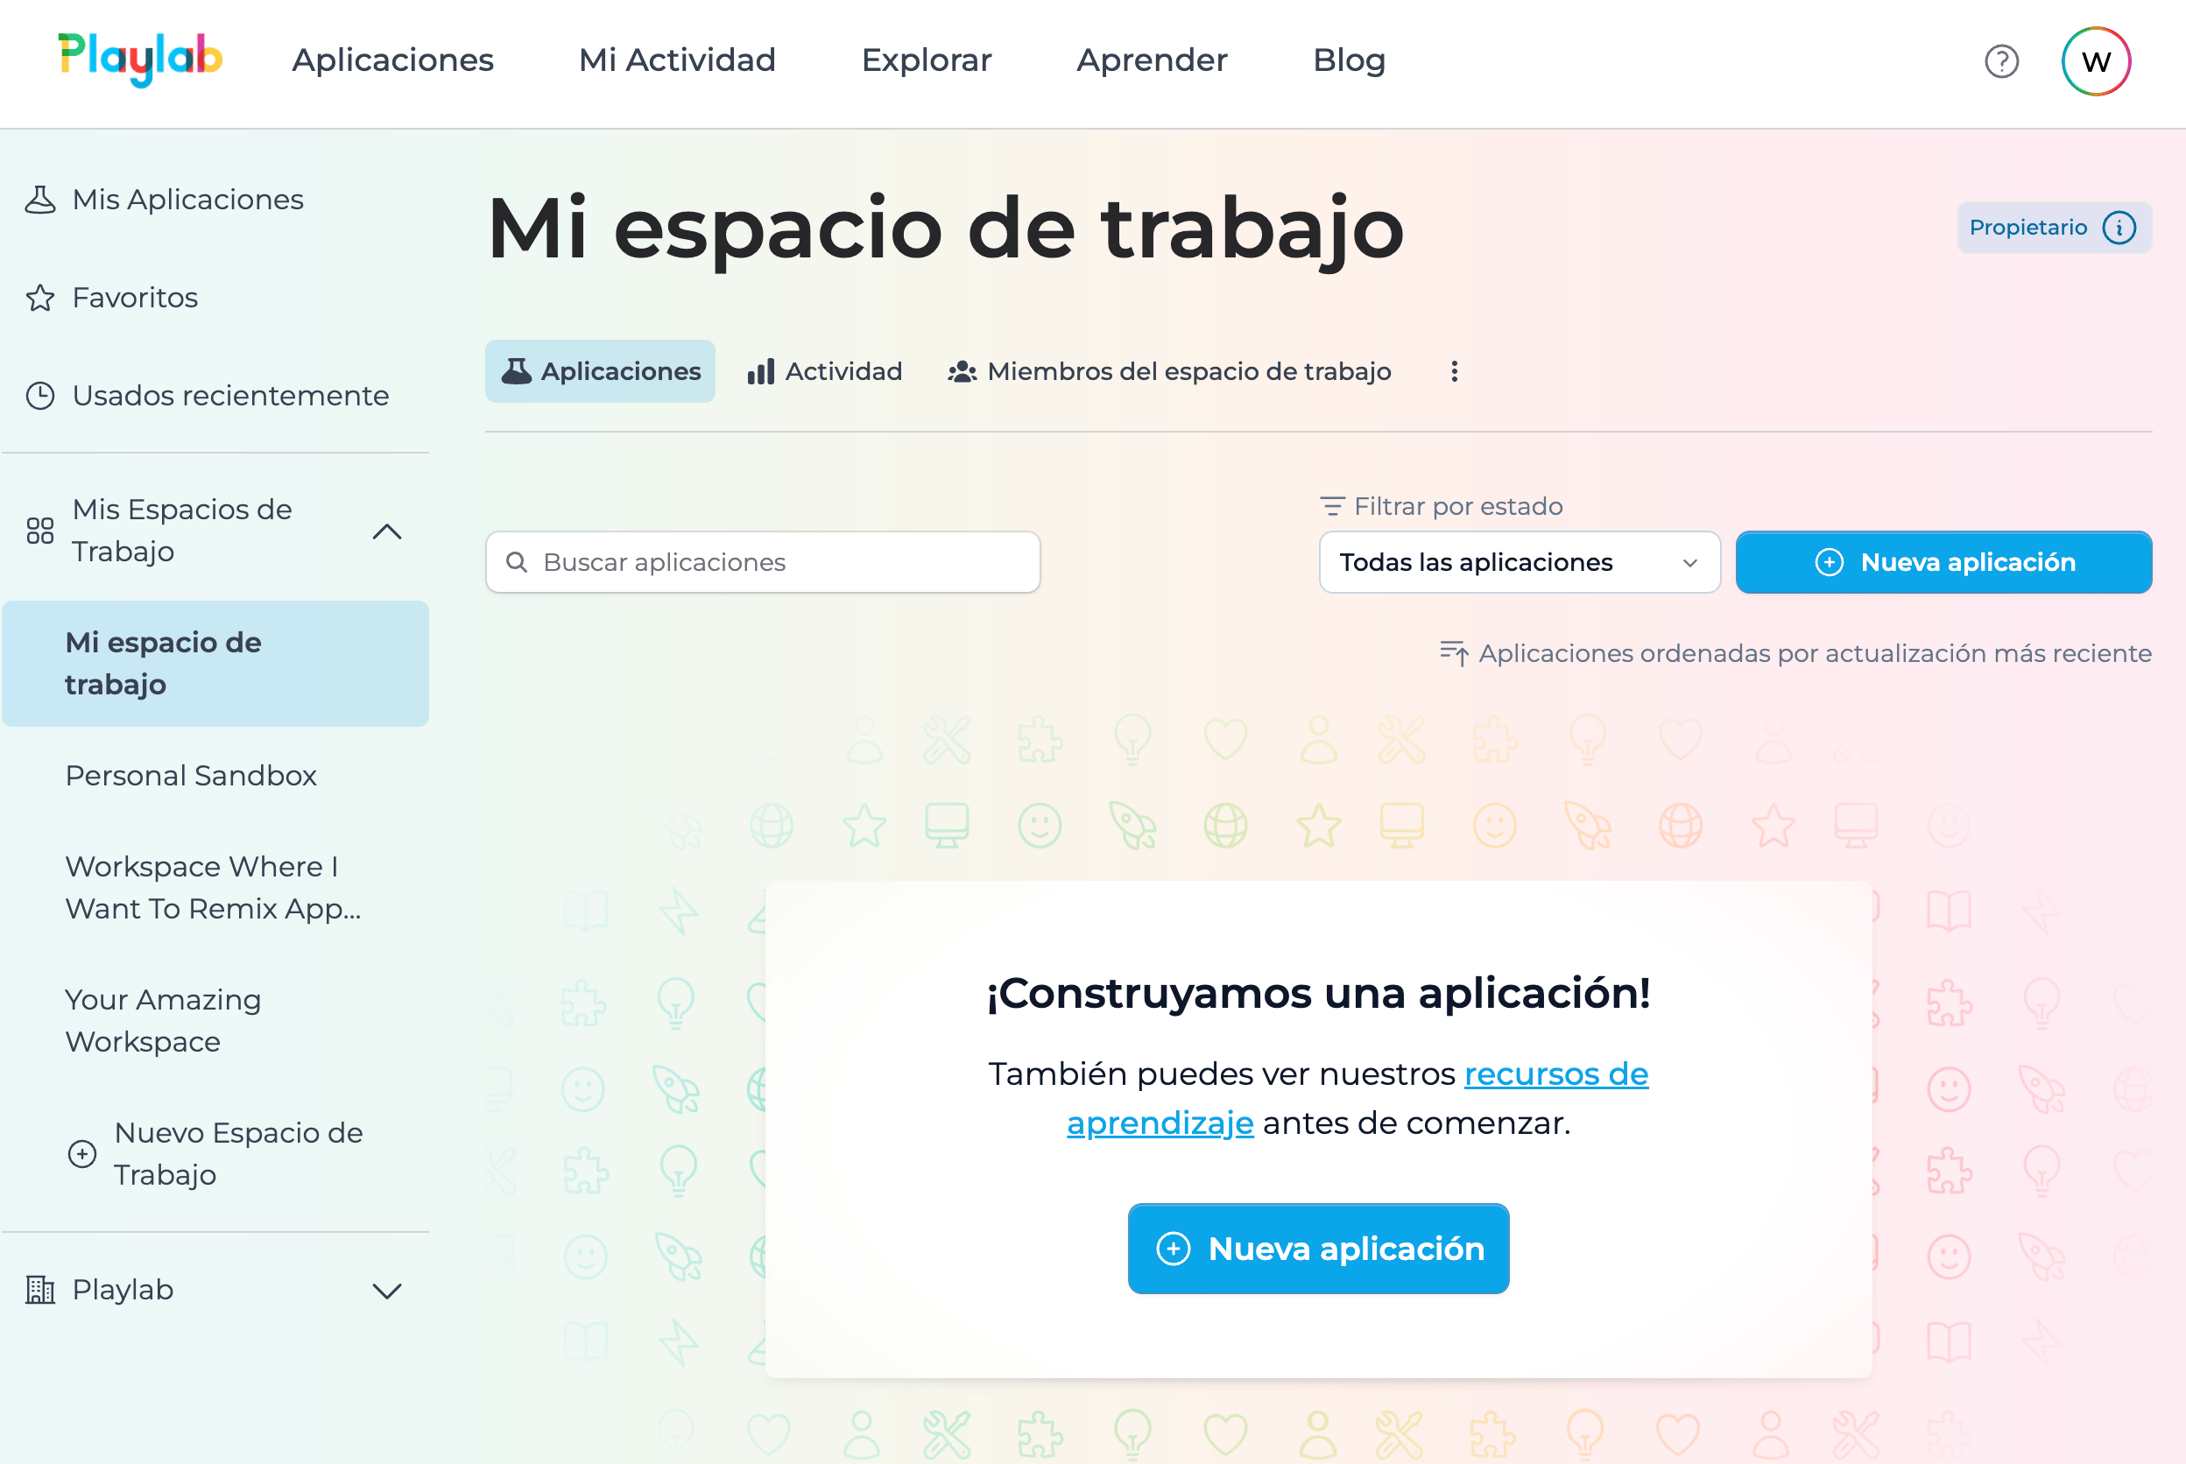Collapse Mis Espacios de Trabajo chevron
Viewport: 2186px width, 1464px height.
click(x=386, y=531)
